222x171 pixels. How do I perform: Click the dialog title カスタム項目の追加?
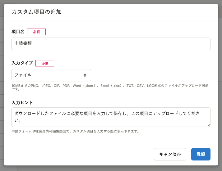[37, 12]
